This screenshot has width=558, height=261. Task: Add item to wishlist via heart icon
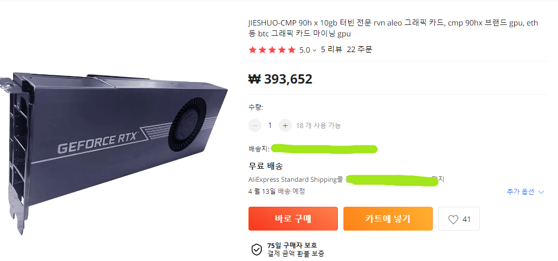click(x=459, y=219)
